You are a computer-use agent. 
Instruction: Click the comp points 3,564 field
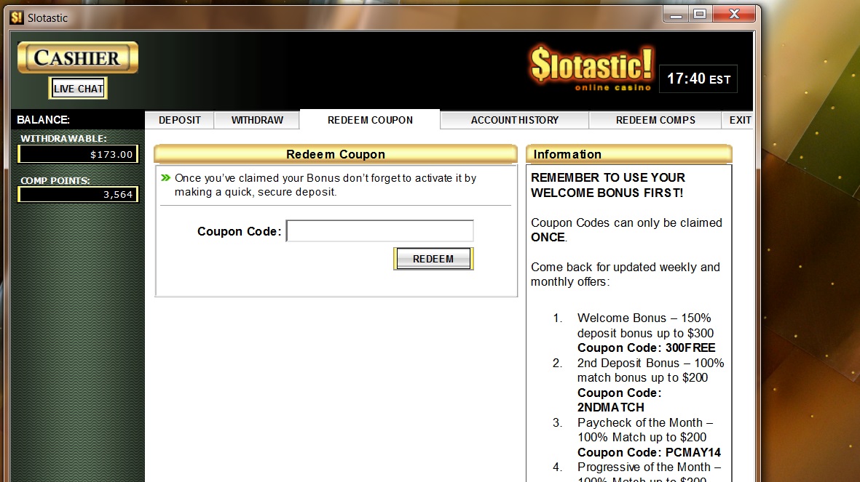(x=78, y=194)
